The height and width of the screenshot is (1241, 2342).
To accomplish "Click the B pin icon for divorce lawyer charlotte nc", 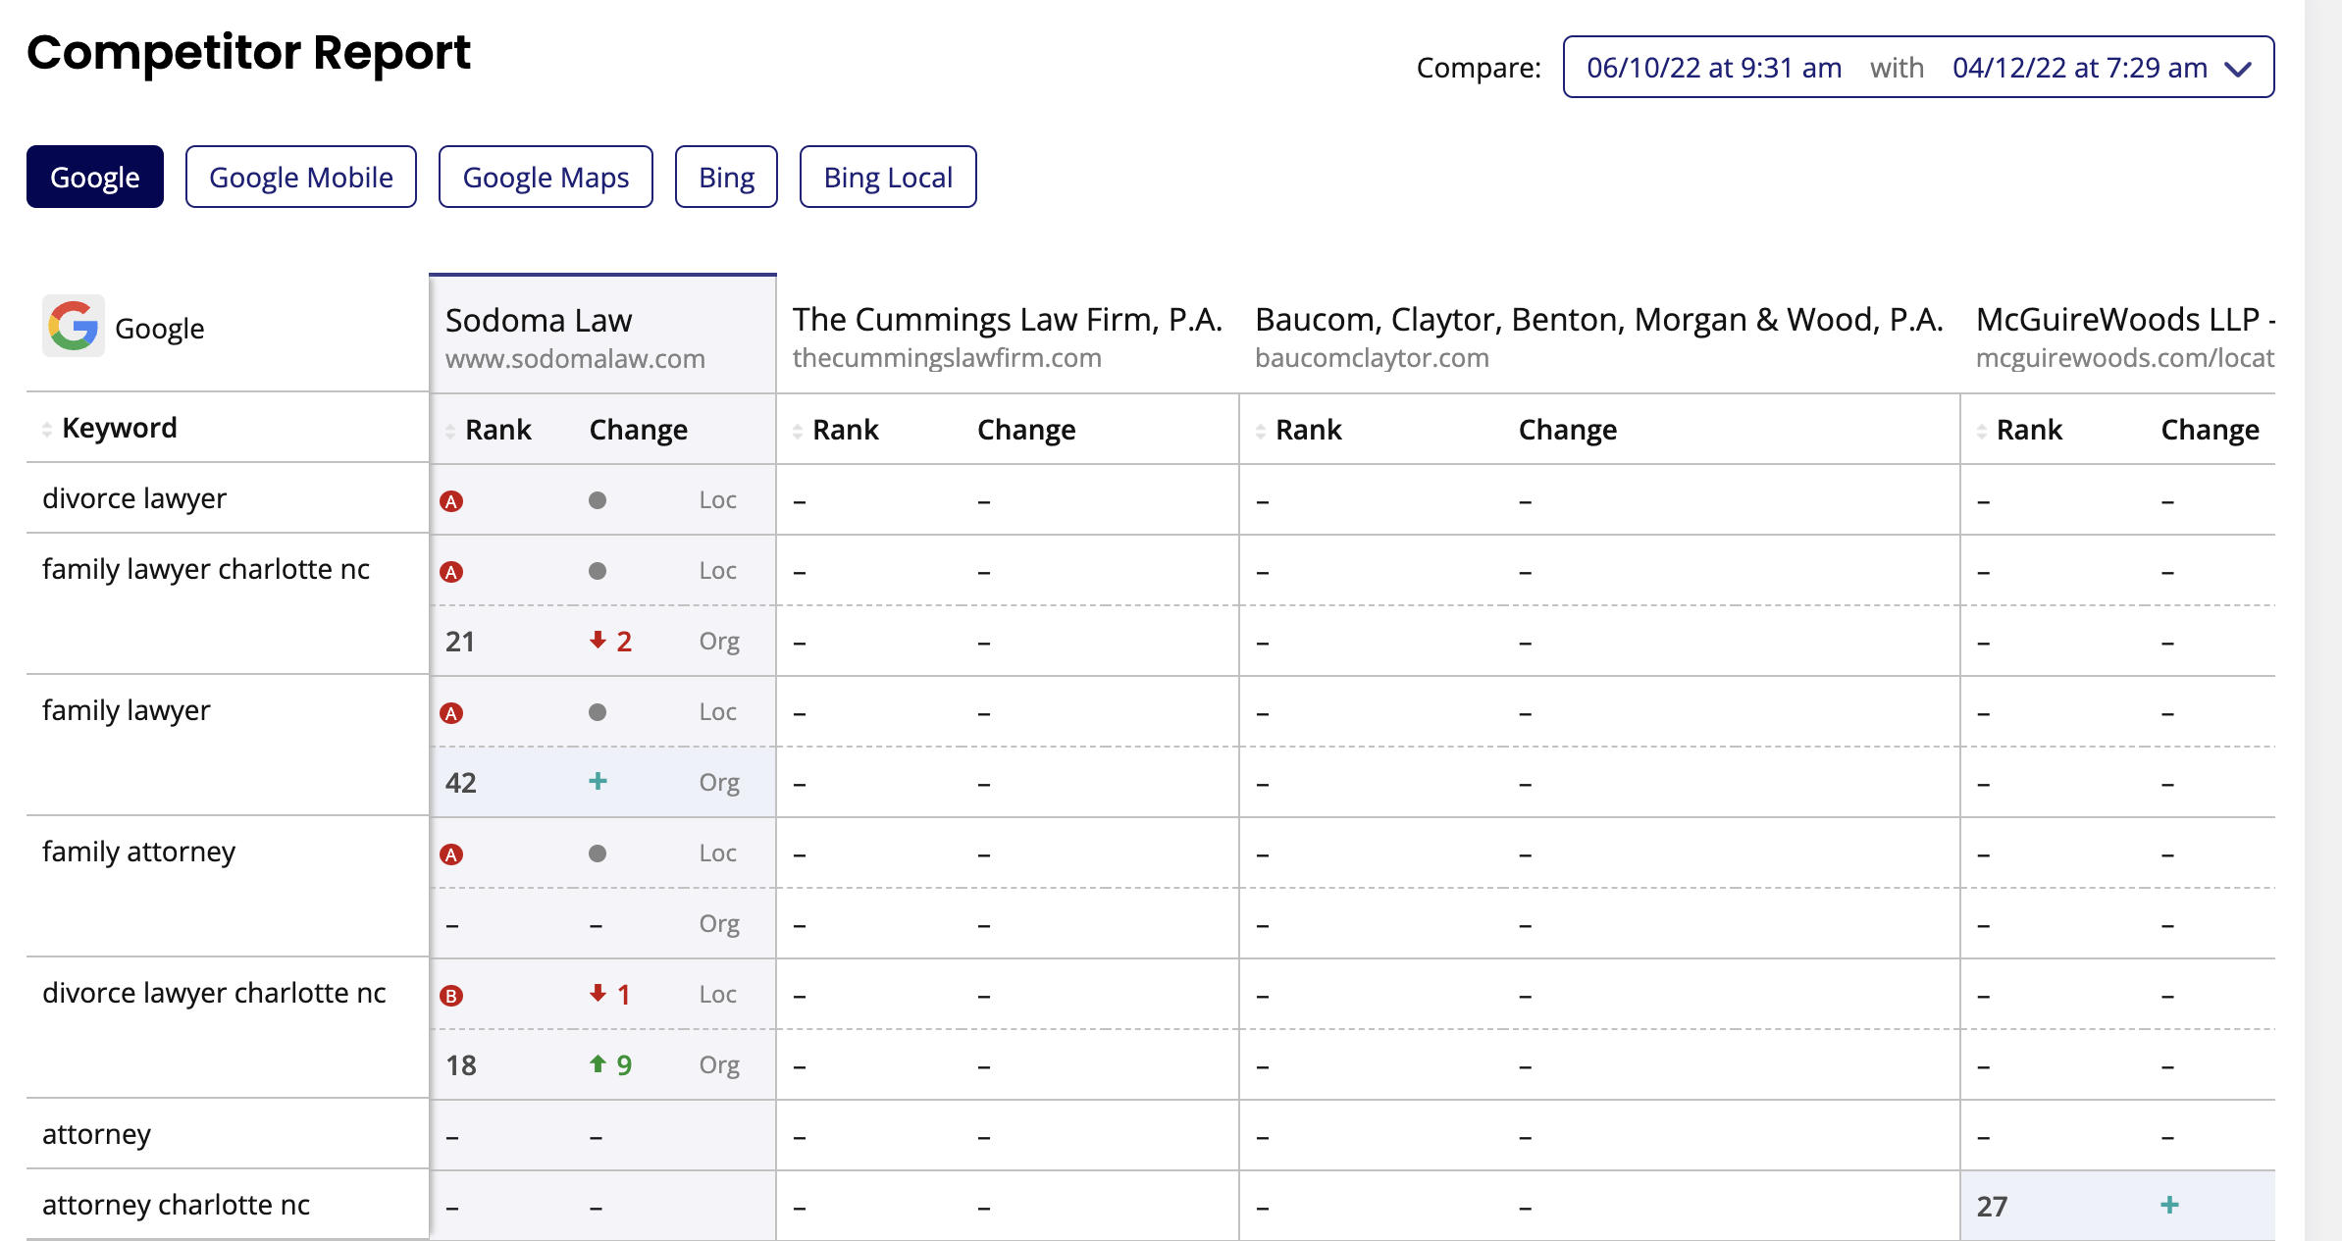I will click(x=451, y=996).
